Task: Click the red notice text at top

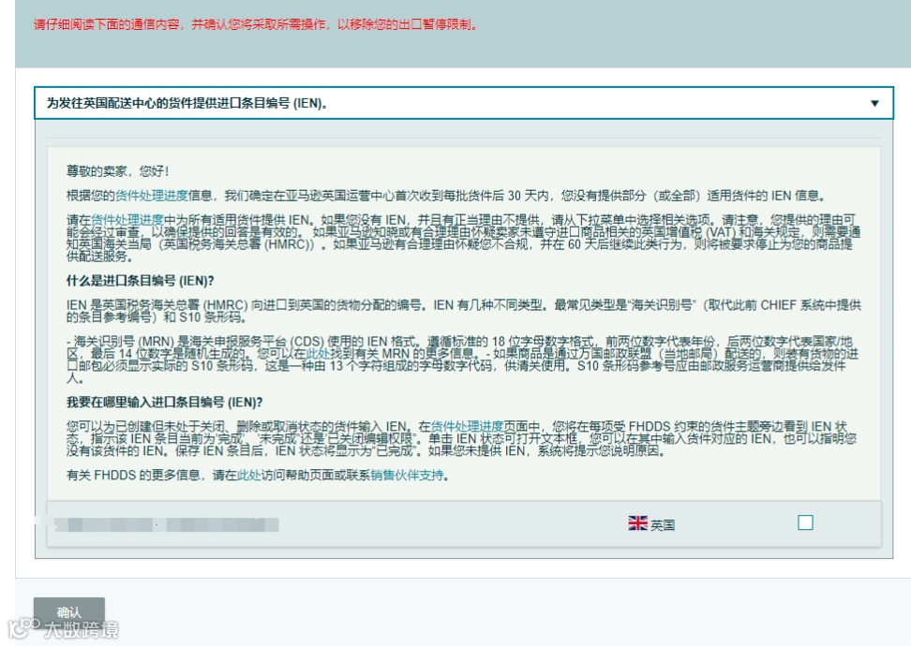Action: pyautogui.click(x=256, y=25)
